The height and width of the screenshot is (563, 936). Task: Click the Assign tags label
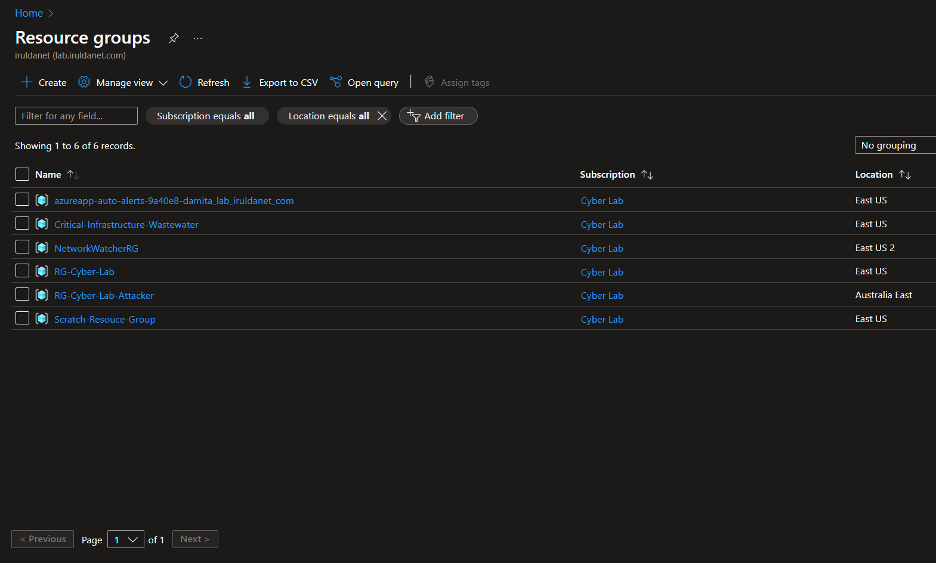(465, 83)
